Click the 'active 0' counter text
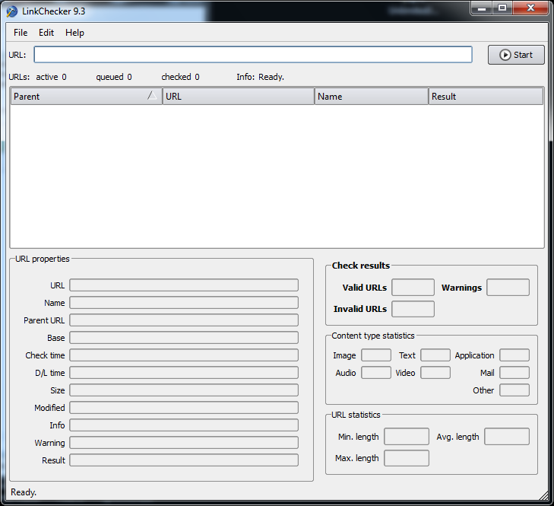 pos(51,77)
